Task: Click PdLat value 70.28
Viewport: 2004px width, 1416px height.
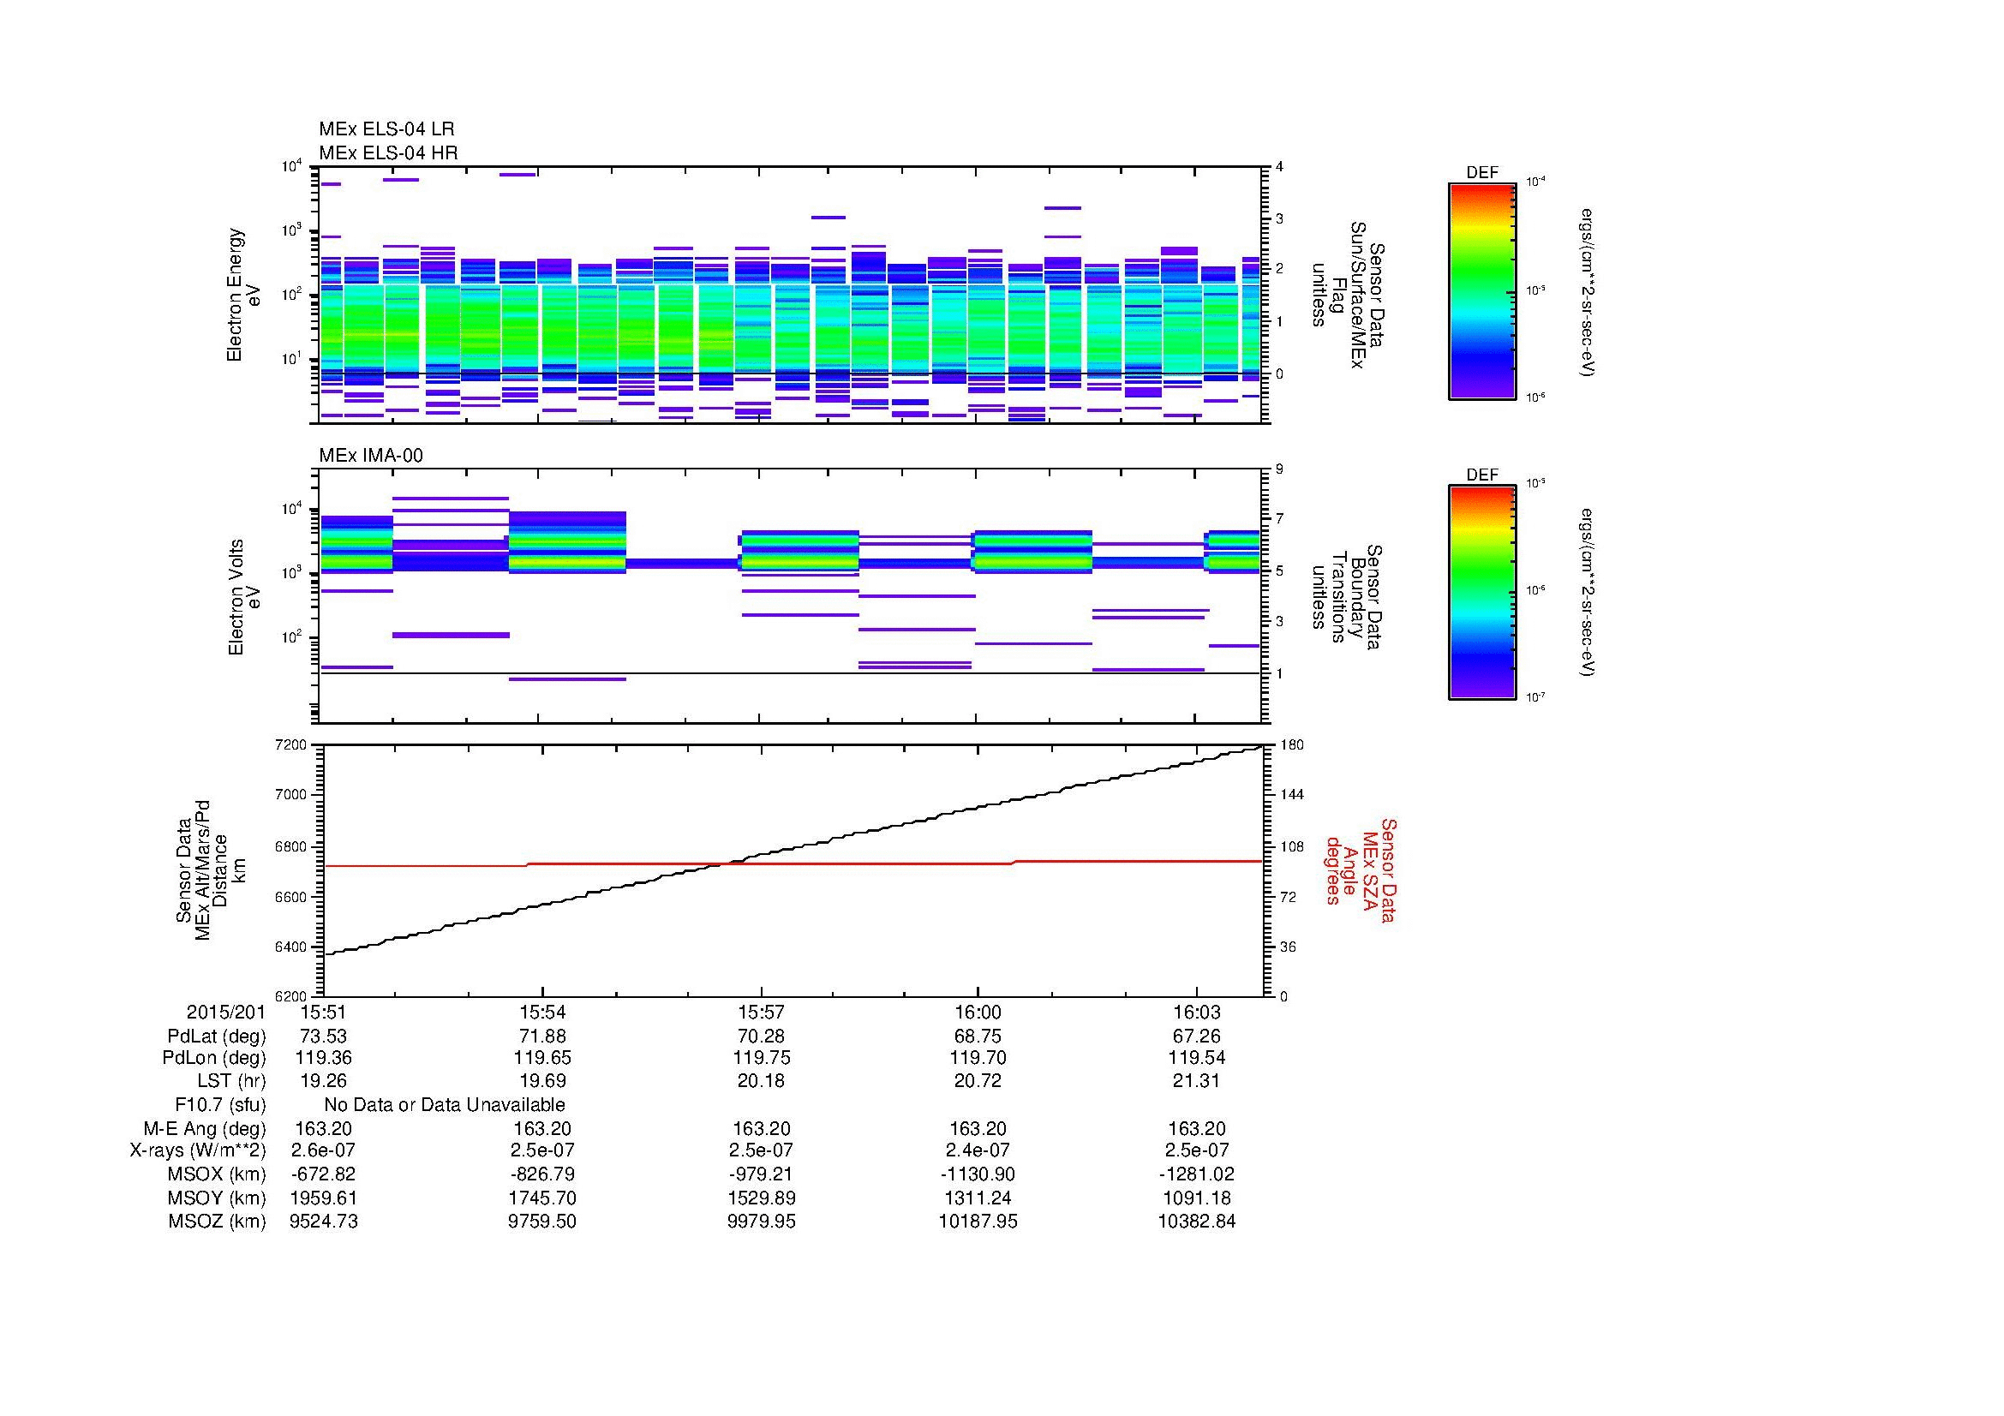Action: click(x=761, y=1037)
